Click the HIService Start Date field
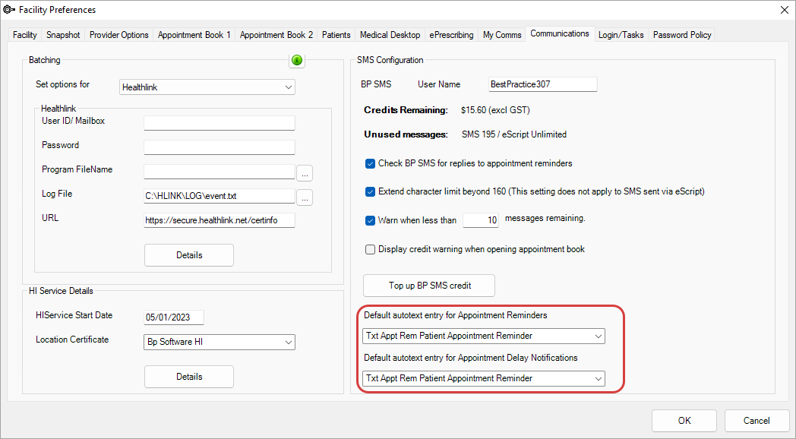This screenshot has height=439, width=796. click(174, 317)
